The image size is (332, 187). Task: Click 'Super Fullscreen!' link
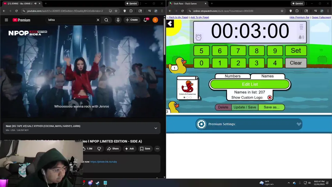(321, 17)
